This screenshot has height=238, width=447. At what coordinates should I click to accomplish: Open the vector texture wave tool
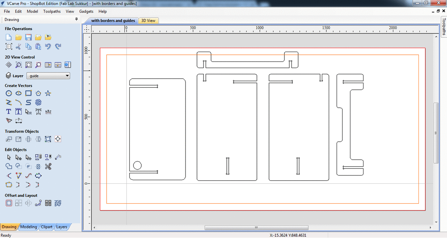(38, 102)
